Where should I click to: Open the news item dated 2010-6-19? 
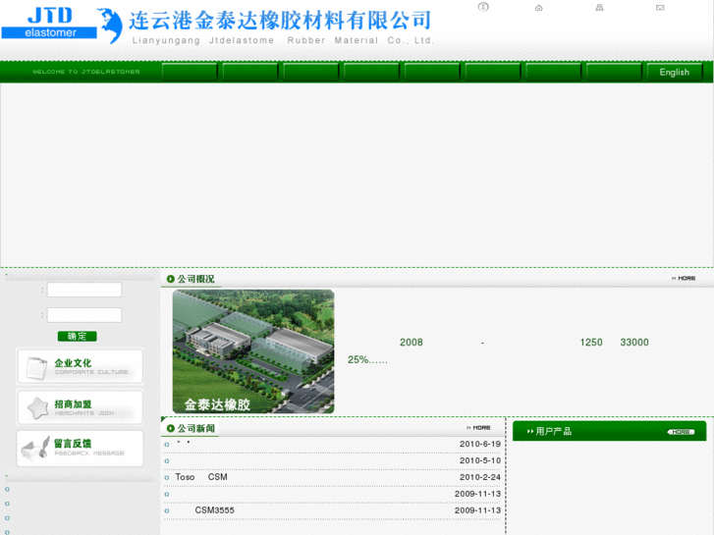pyautogui.click(x=184, y=444)
